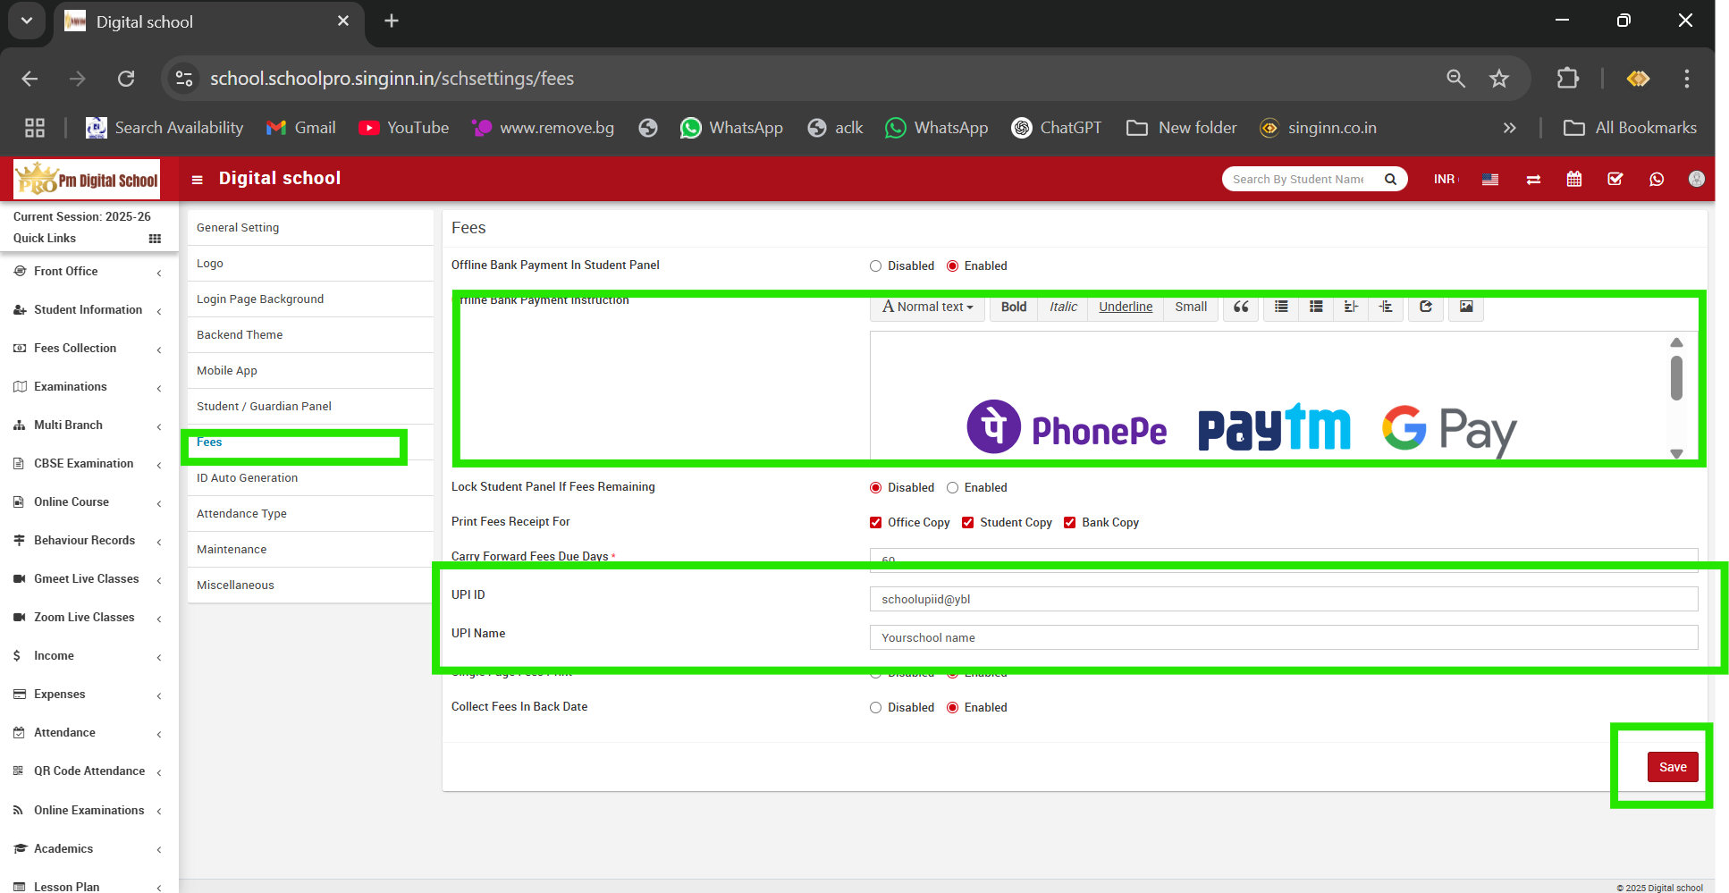The image size is (1729, 893).
Task: Click the editor scroll-down arrow
Action: point(1676,453)
